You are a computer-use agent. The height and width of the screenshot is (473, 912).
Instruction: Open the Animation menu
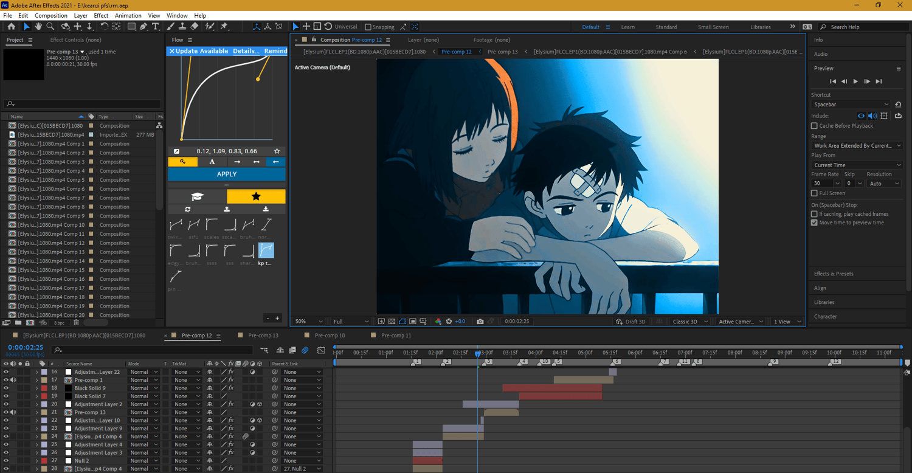tap(128, 15)
